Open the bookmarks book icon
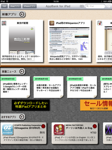The width and height of the screenshot is (112, 150). click(82, 6)
